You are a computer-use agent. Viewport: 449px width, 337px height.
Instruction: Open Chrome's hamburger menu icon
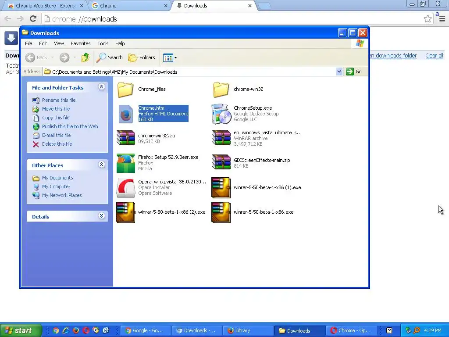pos(442,19)
